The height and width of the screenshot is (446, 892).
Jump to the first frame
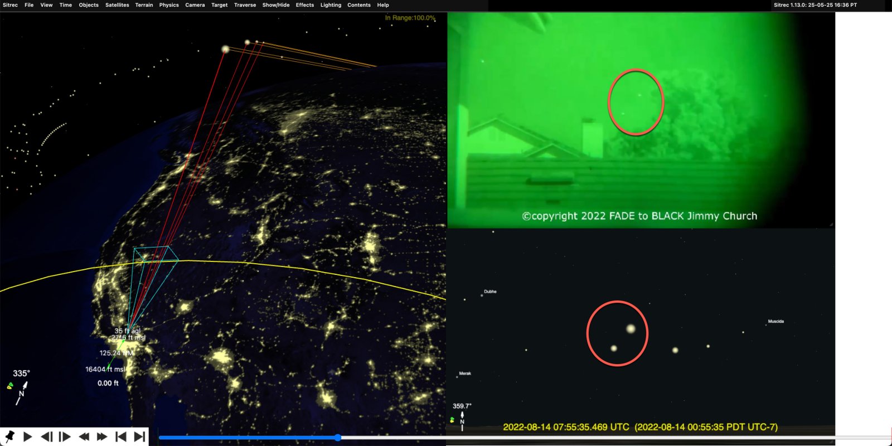pos(120,437)
